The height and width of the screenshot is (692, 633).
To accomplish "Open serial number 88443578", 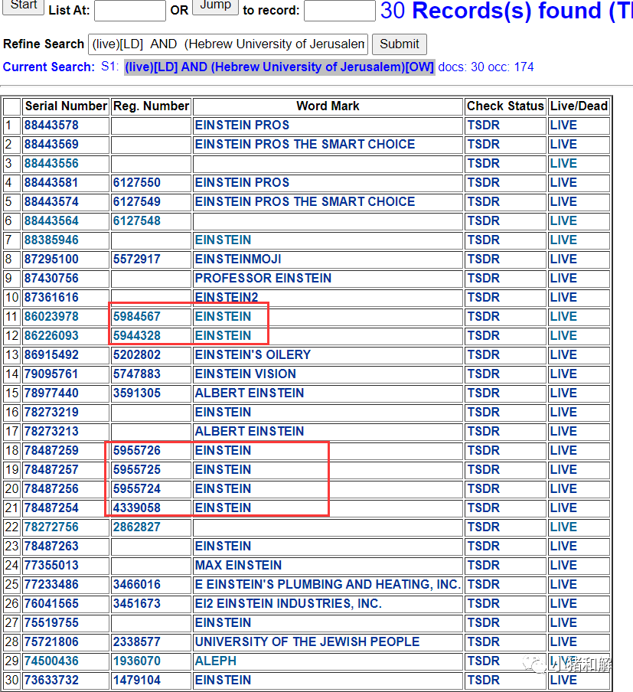I will coord(51,126).
